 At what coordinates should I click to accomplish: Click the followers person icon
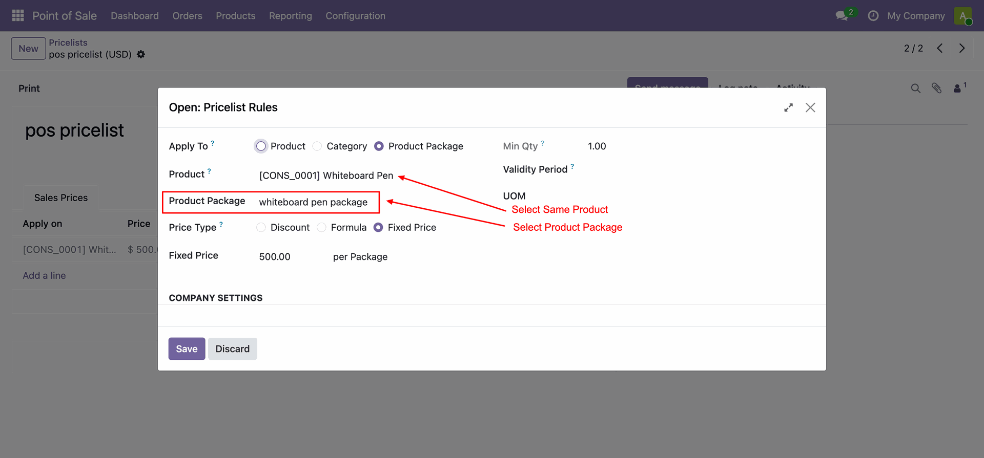point(957,89)
